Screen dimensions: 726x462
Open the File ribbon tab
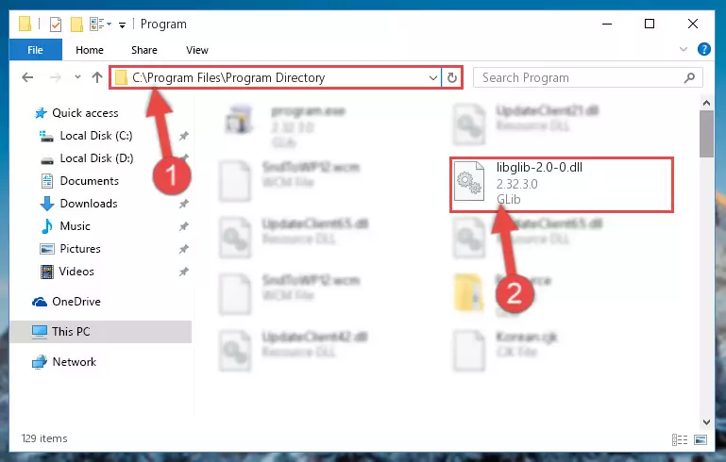click(x=35, y=50)
